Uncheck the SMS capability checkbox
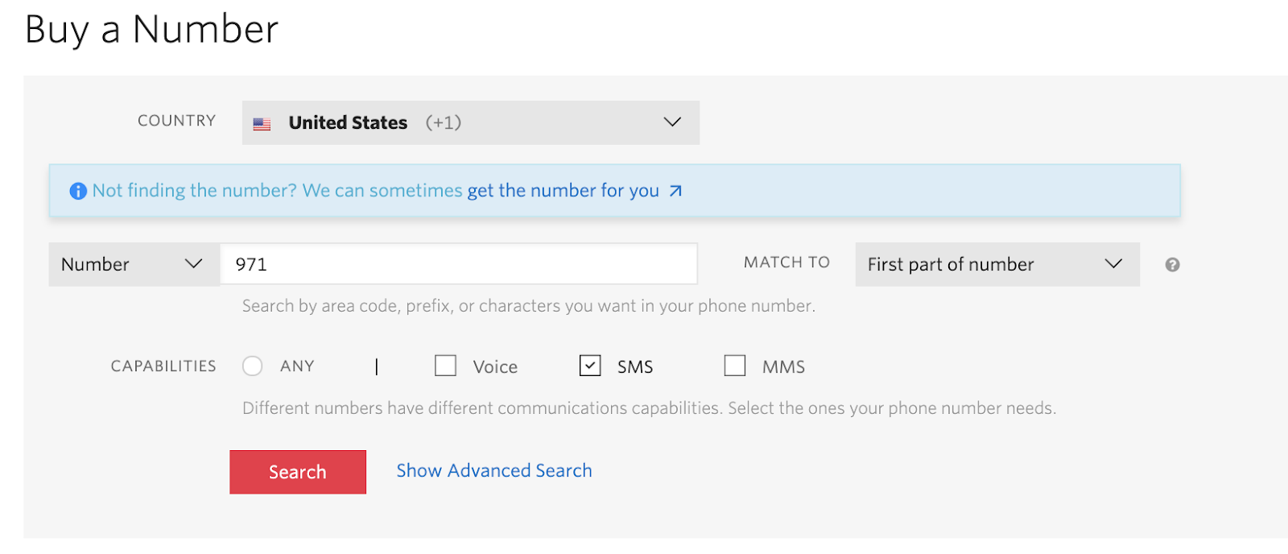This screenshot has height=554, width=1288. click(590, 366)
